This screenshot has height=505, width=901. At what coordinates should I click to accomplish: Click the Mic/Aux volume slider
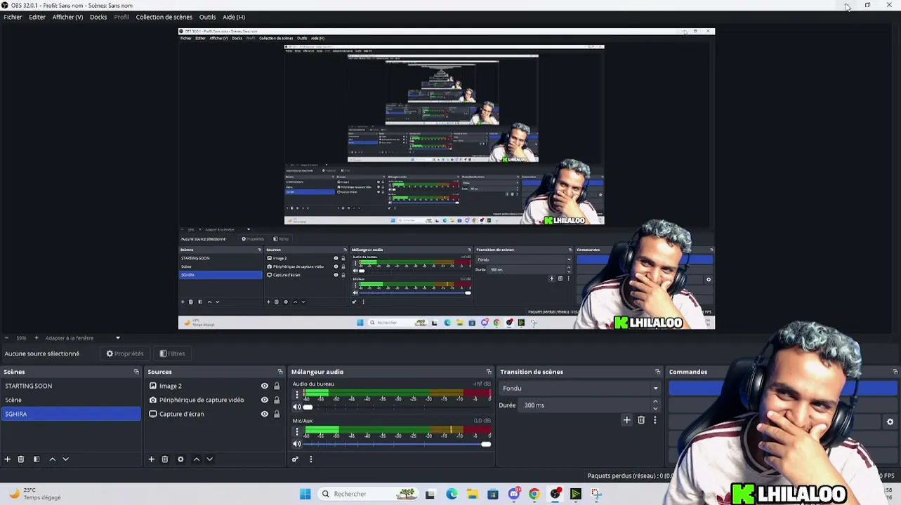coord(397,443)
